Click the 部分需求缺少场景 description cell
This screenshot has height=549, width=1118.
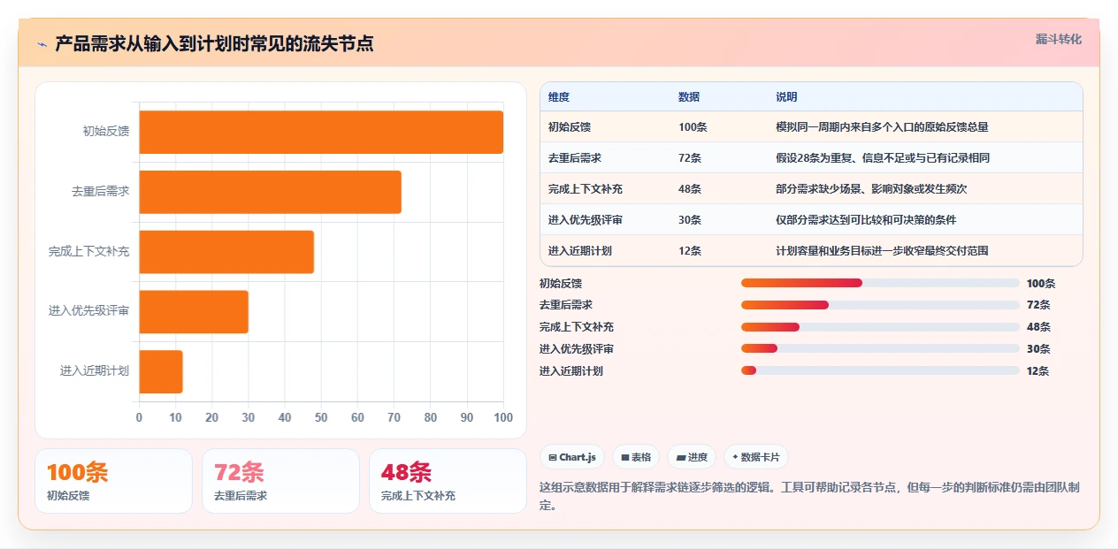[x=871, y=189]
